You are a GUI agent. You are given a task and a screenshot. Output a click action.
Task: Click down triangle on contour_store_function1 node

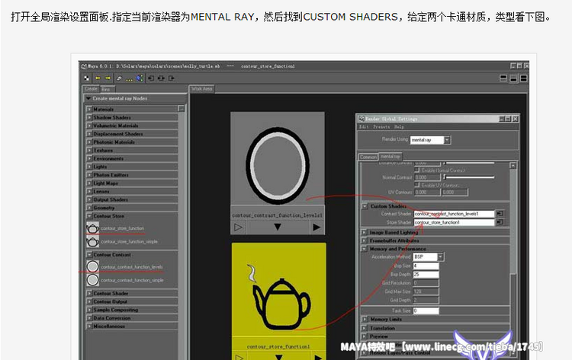point(278,357)
